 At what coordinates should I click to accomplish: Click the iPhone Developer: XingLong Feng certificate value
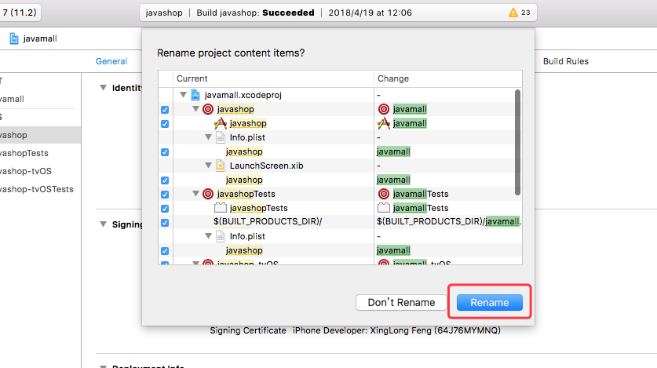click(396, 330)
